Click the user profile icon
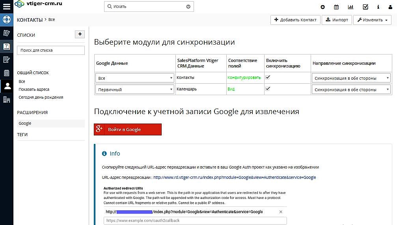Viewport: 397px width, 225px height. click(391, 7)
